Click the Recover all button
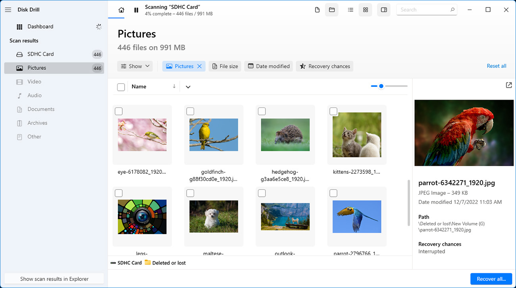 [x=491, y=279]
